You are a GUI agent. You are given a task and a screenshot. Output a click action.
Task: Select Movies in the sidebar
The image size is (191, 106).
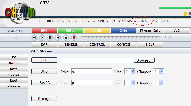(x=14, y=75)
